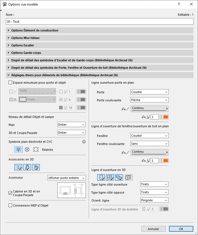Image resolution: width=198 pixels, height=235 pixels.
Task: Enable Connexions MEP d'Objet checkbox
Action: [x=10, y=205]
